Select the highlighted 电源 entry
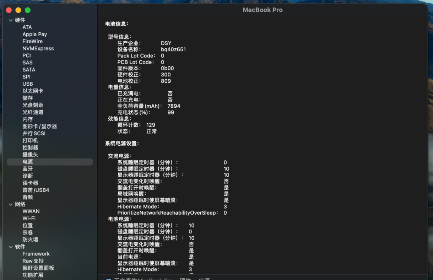The width and height of the screenshot is (433, 280). pyautogui.click(x=50, y=162)
